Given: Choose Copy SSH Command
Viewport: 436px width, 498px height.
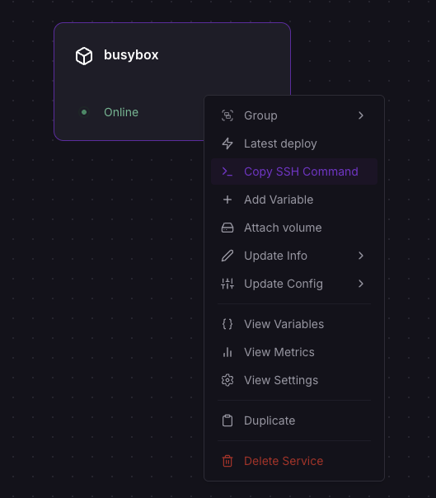Looking at the screenshot, I should [x=294, y=171].
